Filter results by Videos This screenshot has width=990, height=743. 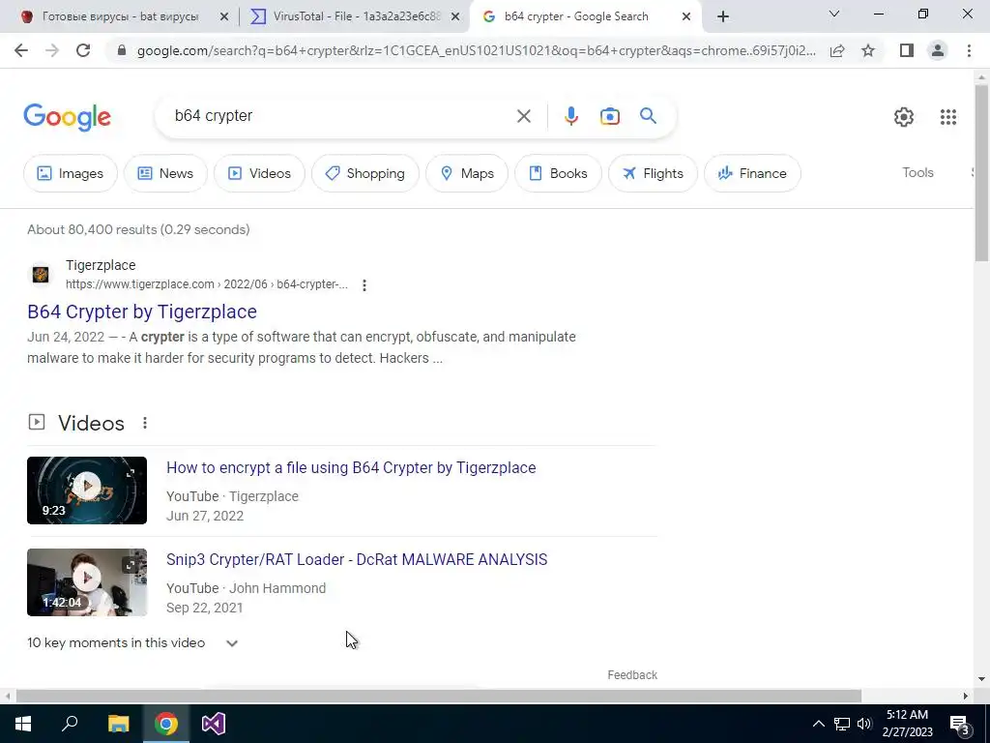[259, 173]
